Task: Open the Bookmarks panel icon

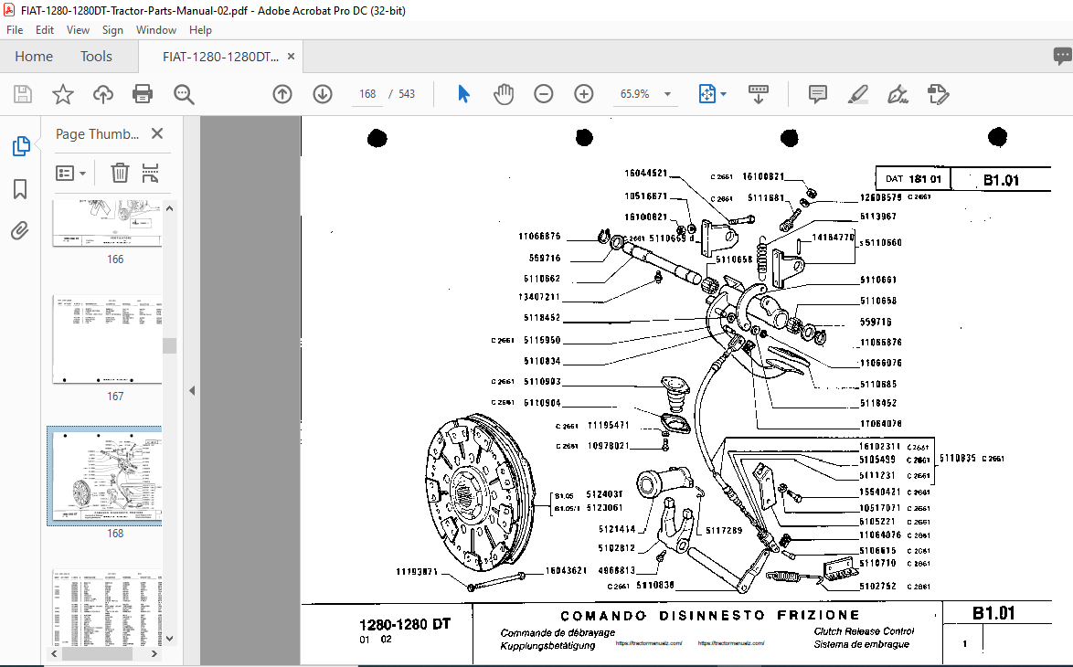Action: pyautogui.click(x=20, y=189)
